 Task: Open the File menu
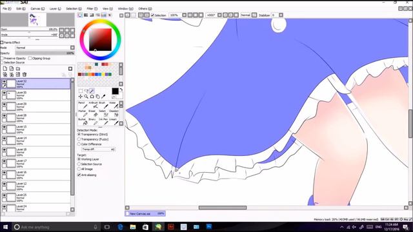(7, 8)
